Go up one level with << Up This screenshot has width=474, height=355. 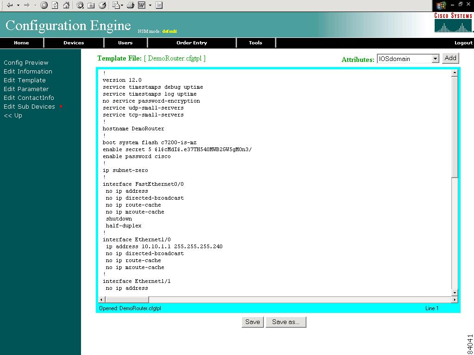click(x=12, y=115)
